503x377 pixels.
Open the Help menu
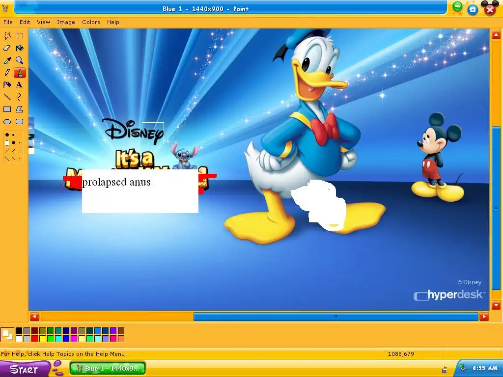(113, 22)
